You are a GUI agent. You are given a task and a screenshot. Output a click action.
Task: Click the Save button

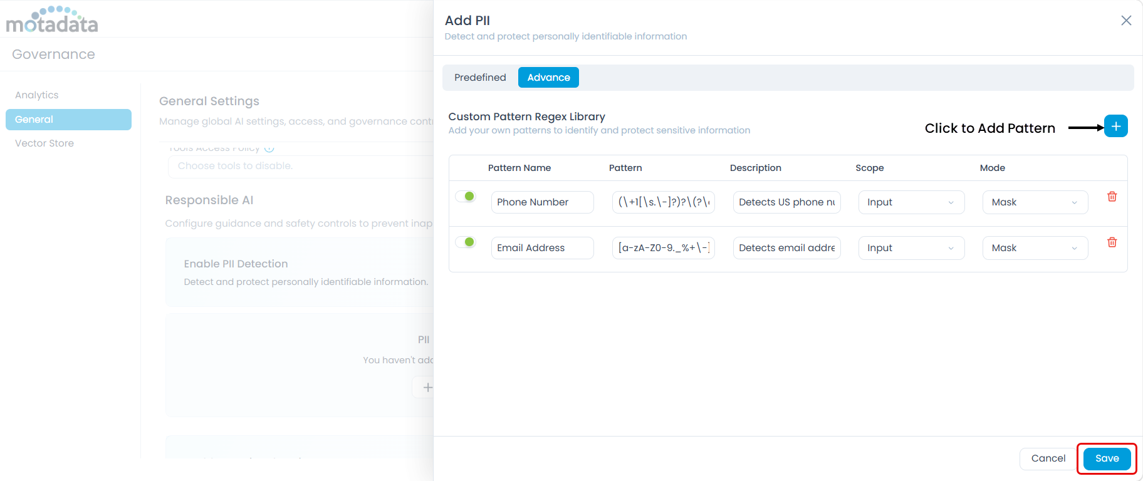[1107, 458]
